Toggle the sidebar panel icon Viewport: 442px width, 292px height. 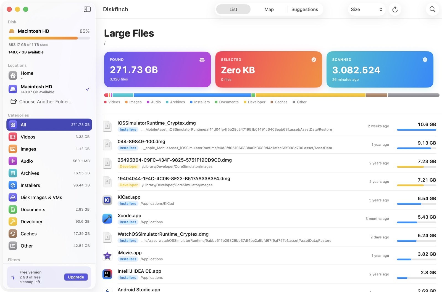pos(87,9)
